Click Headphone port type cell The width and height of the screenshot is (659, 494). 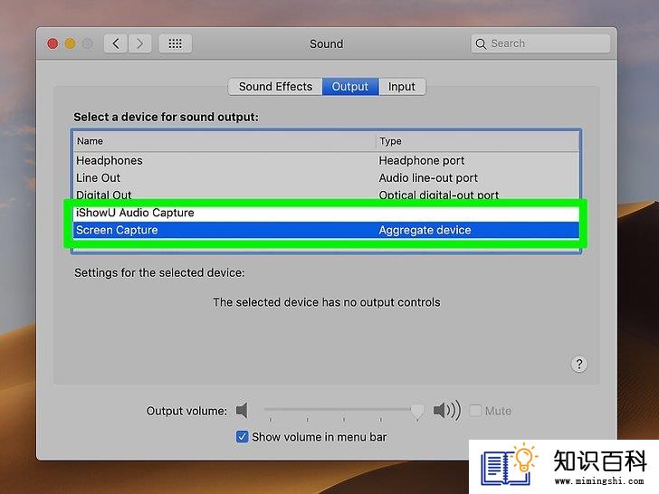pos(422,160)
